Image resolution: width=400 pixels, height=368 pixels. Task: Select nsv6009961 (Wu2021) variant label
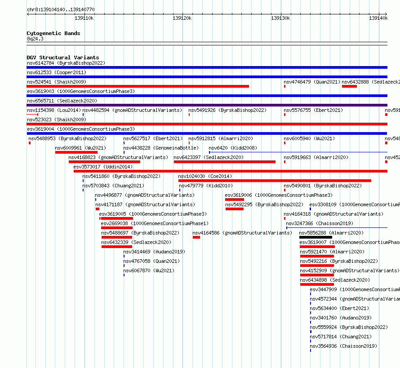point(80,148)
